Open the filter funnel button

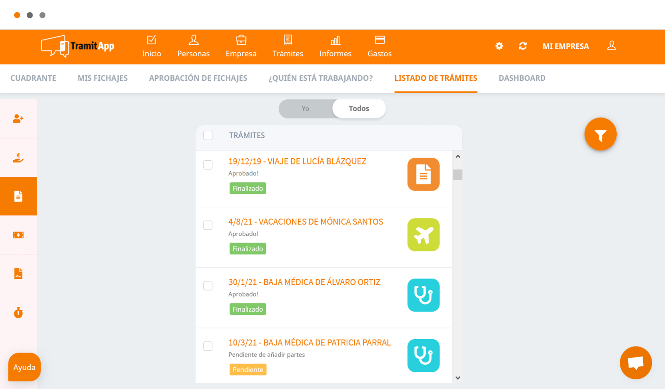tap(600, 134)
